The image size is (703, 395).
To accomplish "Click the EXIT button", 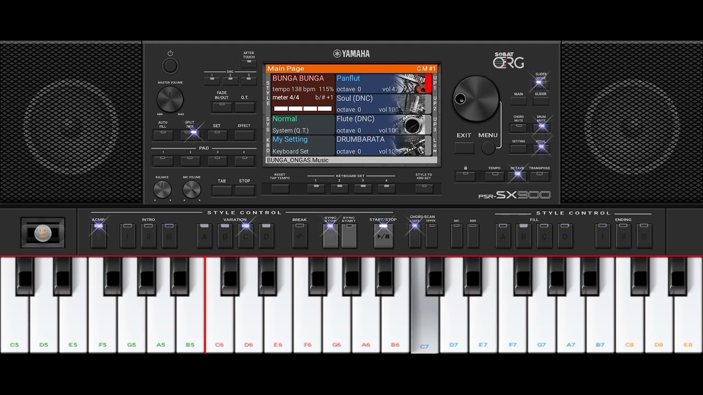I will 464,148.
